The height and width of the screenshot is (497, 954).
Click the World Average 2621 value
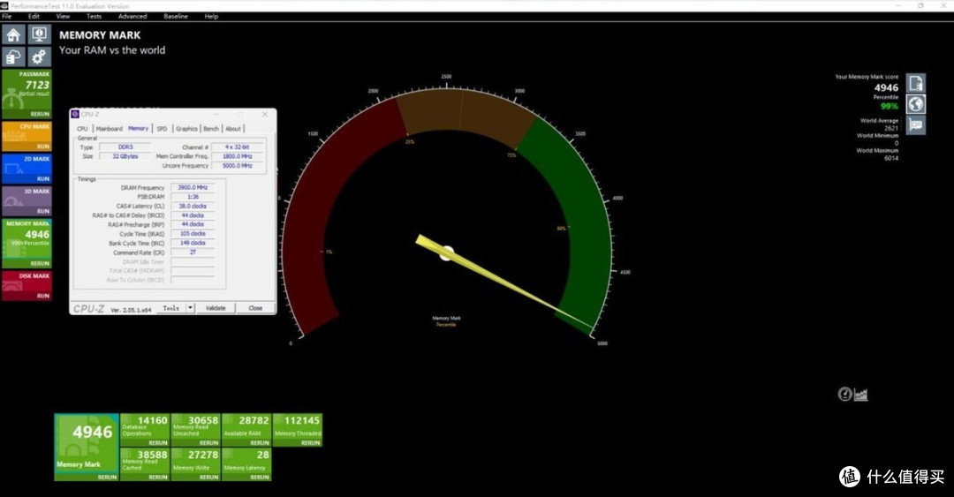tap(891, 128)
